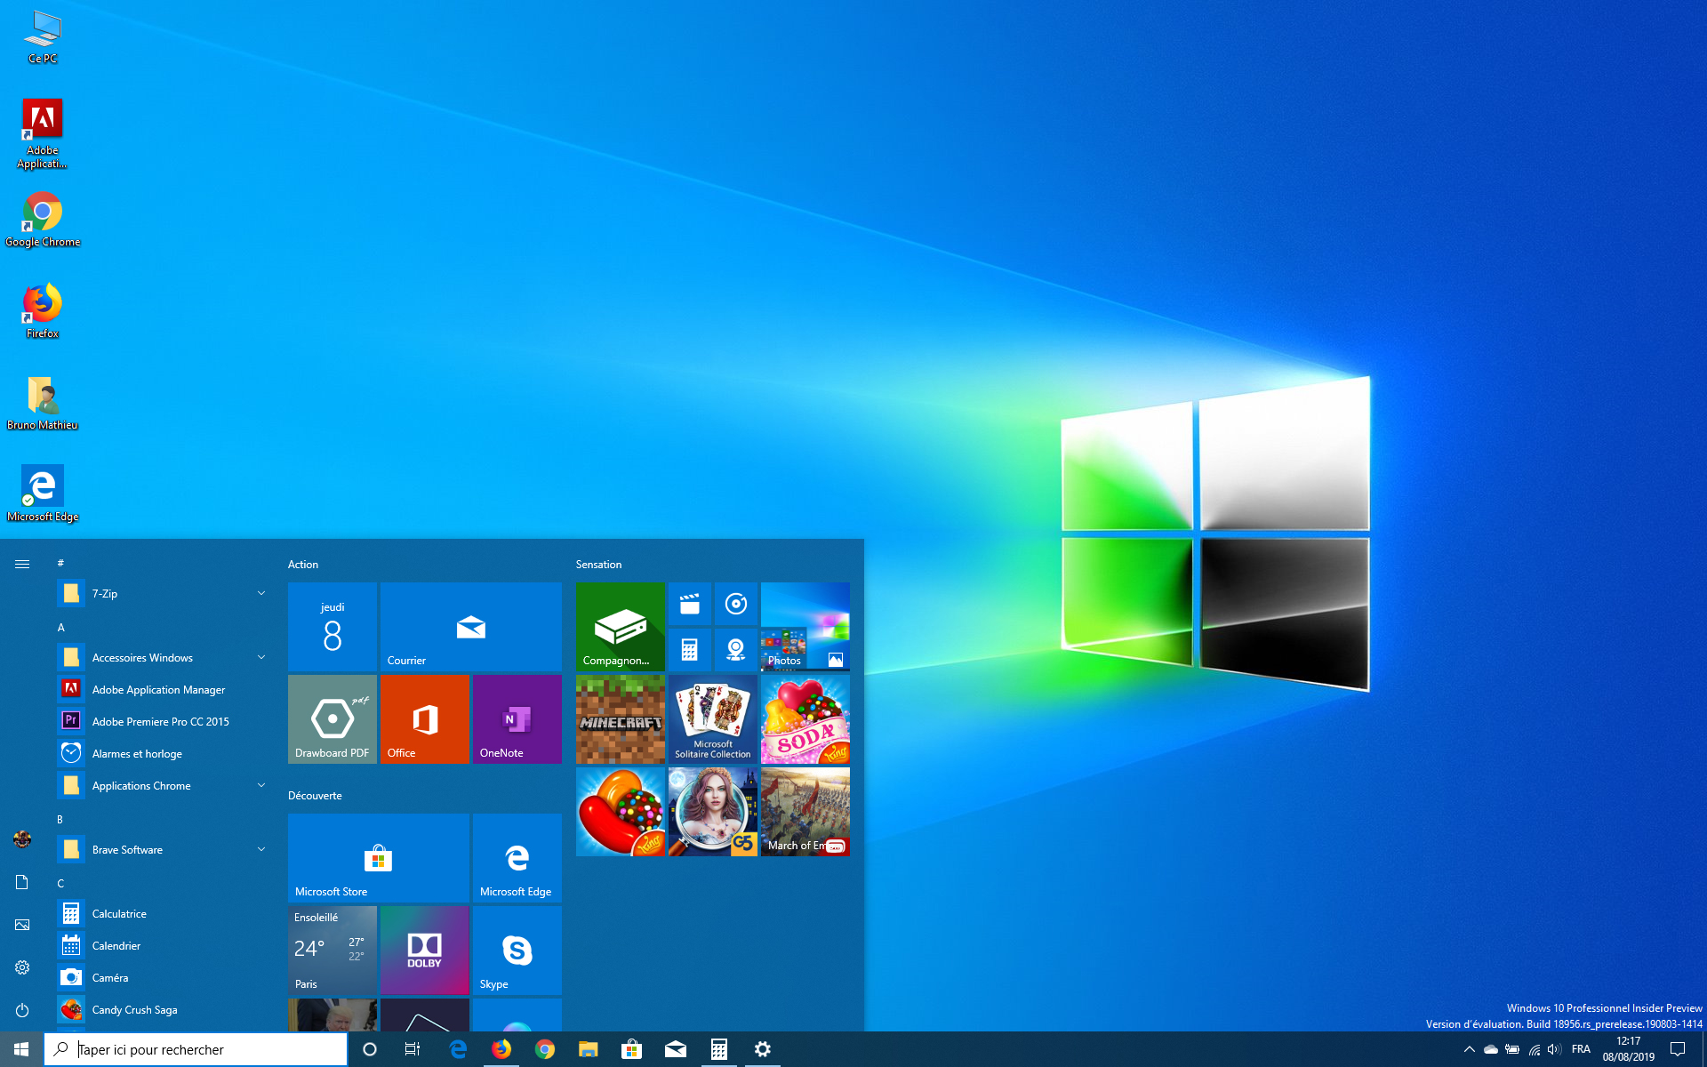The image size is (1707, 1067).
Task: Start Minecraft from its tile
Action: [620, 718]
